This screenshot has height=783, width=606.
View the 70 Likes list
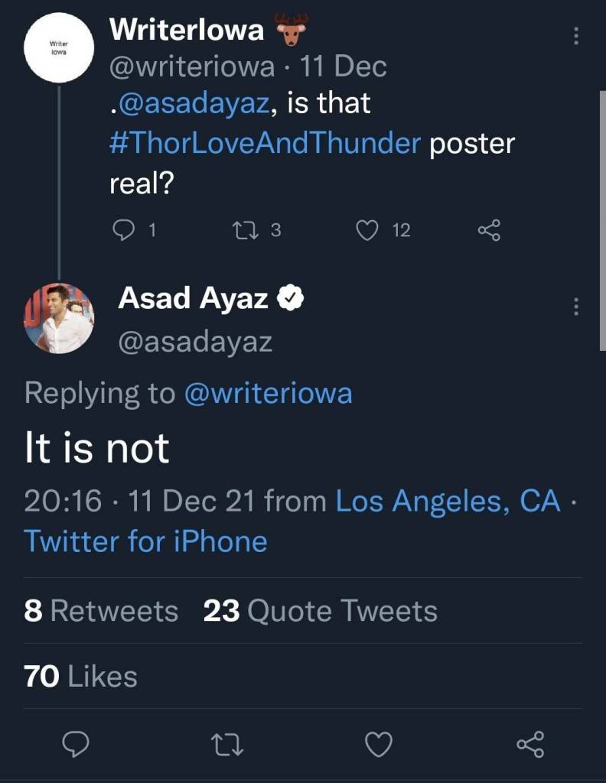point(81,677)
